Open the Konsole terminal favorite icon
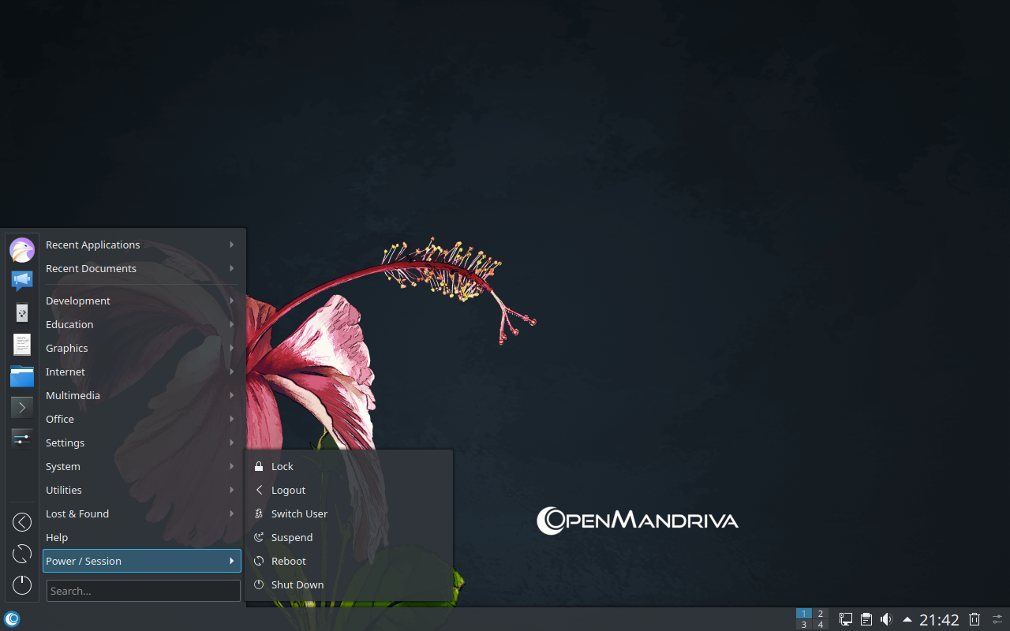This screenshot has height=631, width=1010. tap(22, 407)
